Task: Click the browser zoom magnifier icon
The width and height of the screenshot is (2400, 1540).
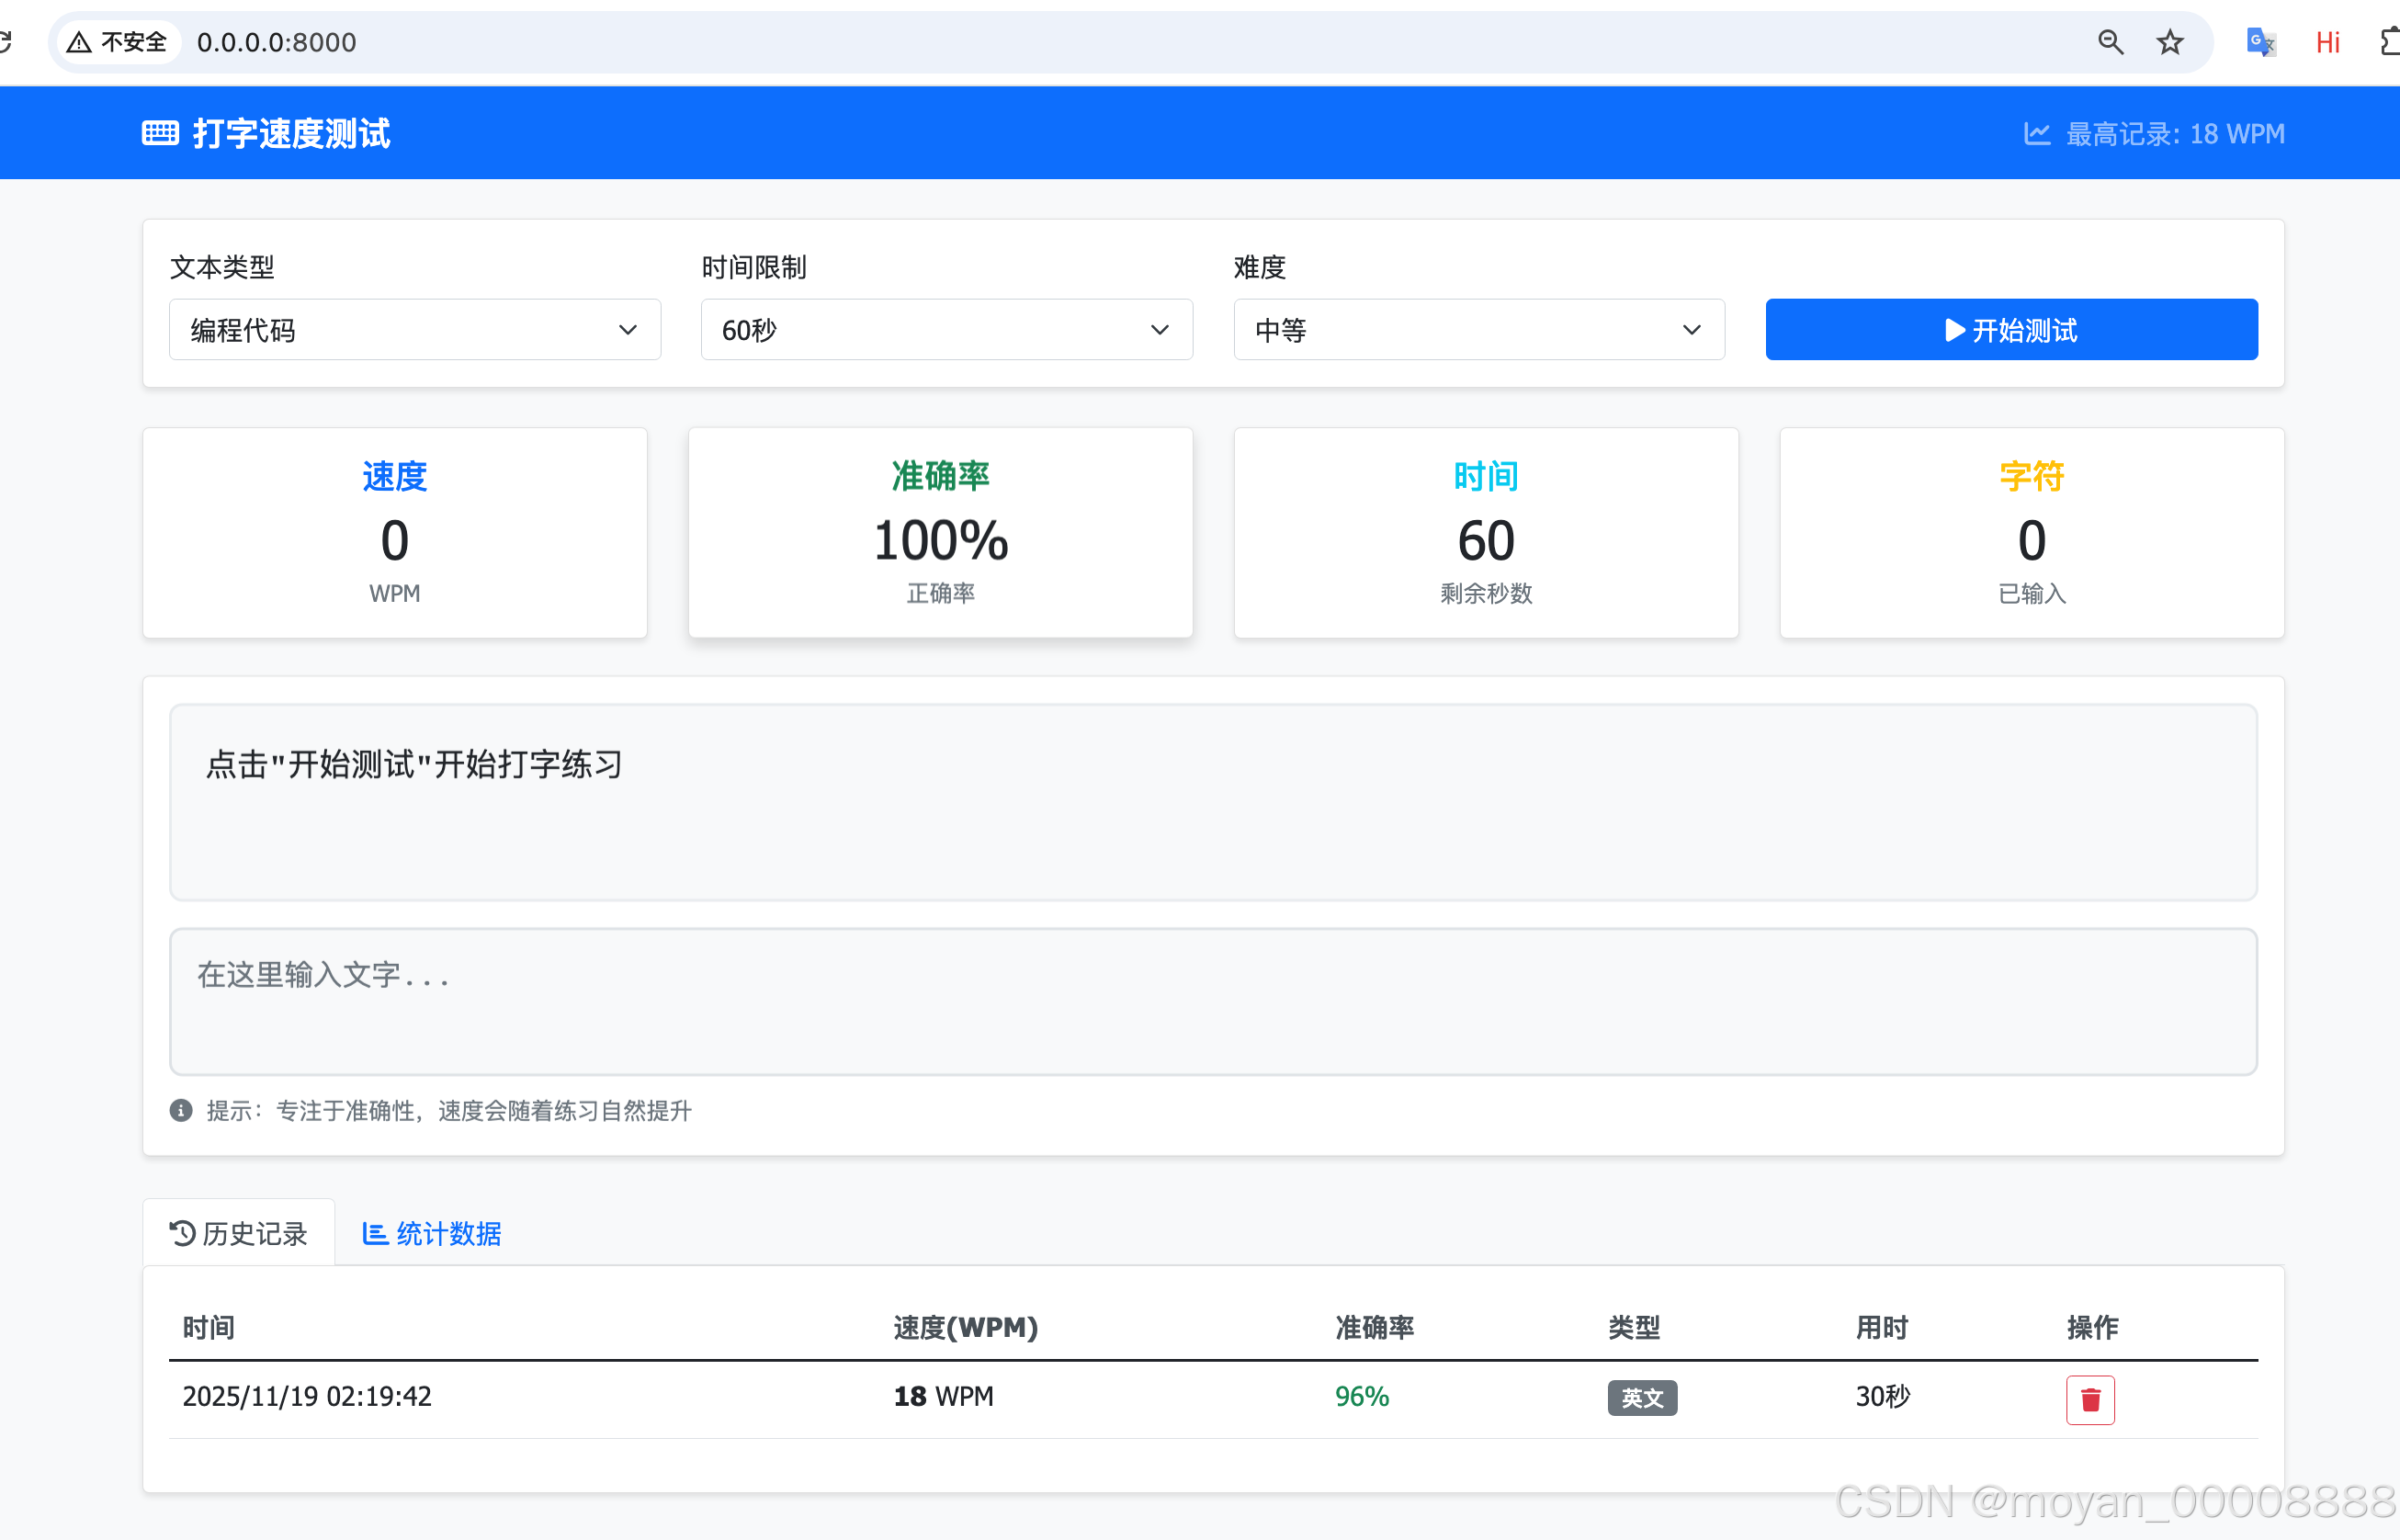Action: 2110,42
